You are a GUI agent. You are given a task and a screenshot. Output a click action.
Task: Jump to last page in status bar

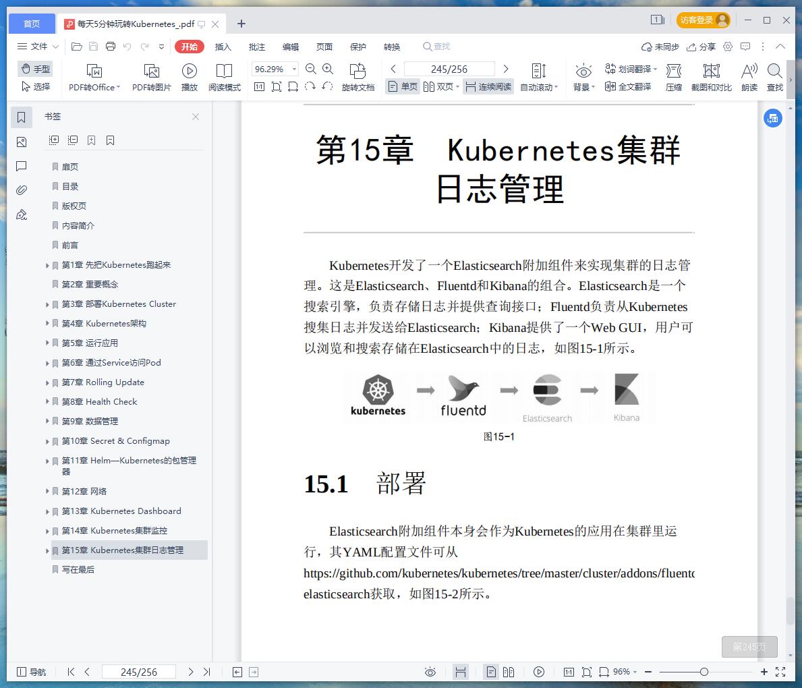click(206, 672)
